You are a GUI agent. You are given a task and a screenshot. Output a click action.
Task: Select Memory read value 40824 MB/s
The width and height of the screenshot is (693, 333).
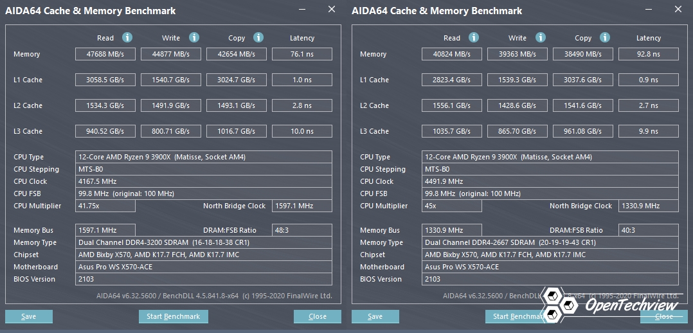tap(451, 55)
